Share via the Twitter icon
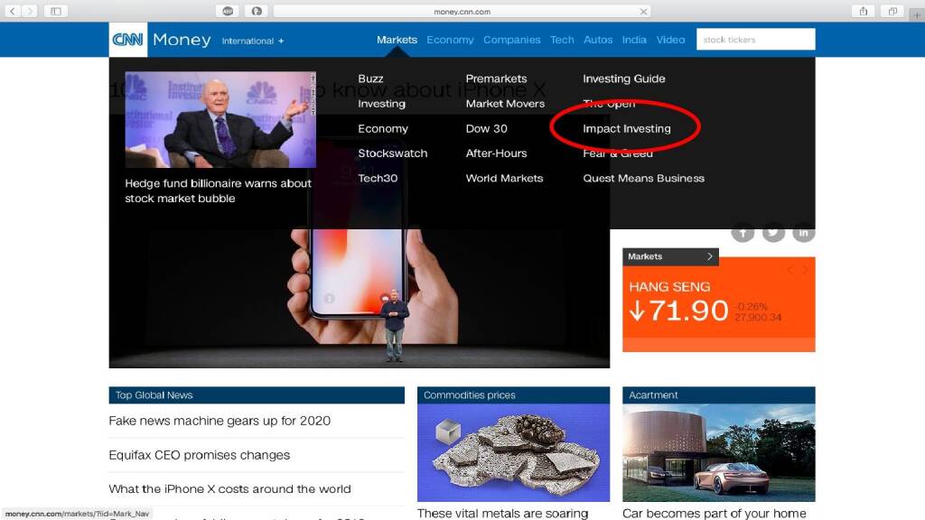Viewport: 925px width, 520px height. [773, 233]
